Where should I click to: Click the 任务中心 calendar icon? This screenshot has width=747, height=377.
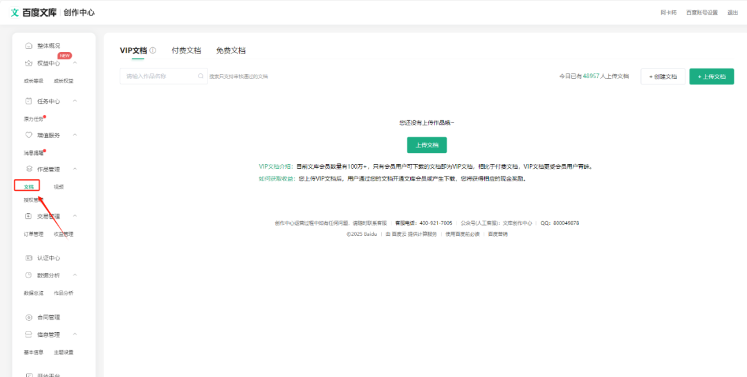(28, 101)
